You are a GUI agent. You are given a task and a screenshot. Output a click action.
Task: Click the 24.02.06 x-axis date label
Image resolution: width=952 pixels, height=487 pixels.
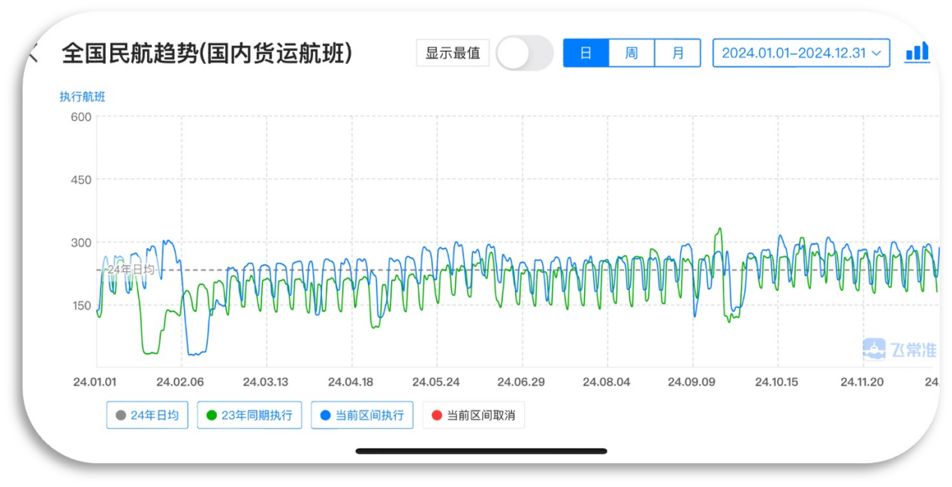click(x=180, y=382)
